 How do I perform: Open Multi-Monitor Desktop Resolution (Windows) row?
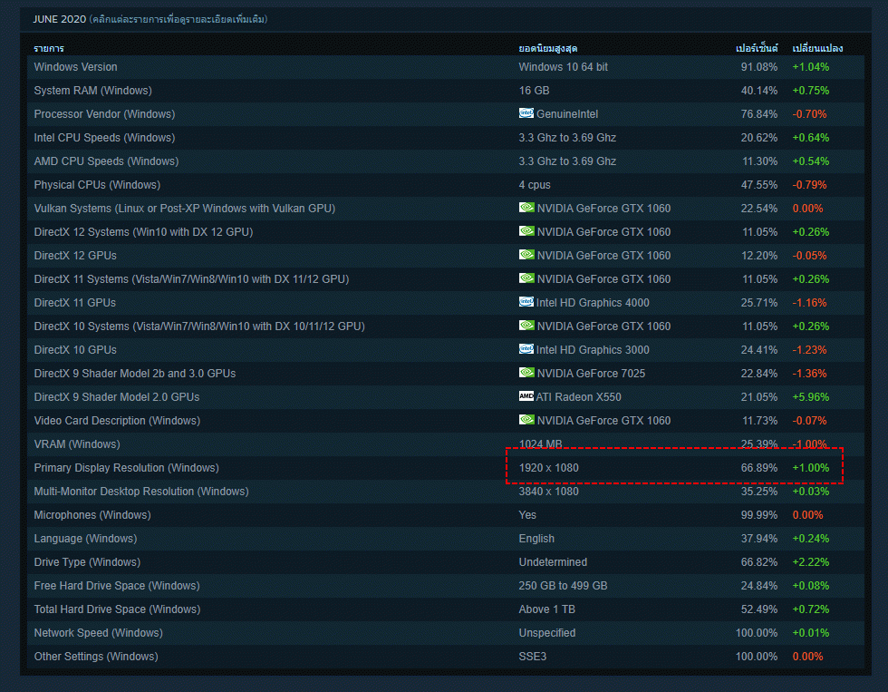click(x=446, y=492)
